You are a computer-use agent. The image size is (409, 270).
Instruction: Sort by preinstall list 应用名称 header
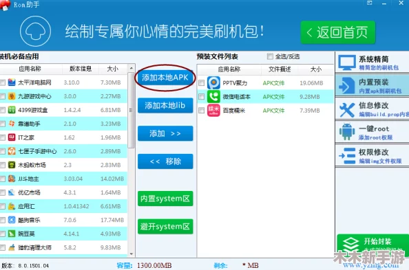(x=229, y=69)
